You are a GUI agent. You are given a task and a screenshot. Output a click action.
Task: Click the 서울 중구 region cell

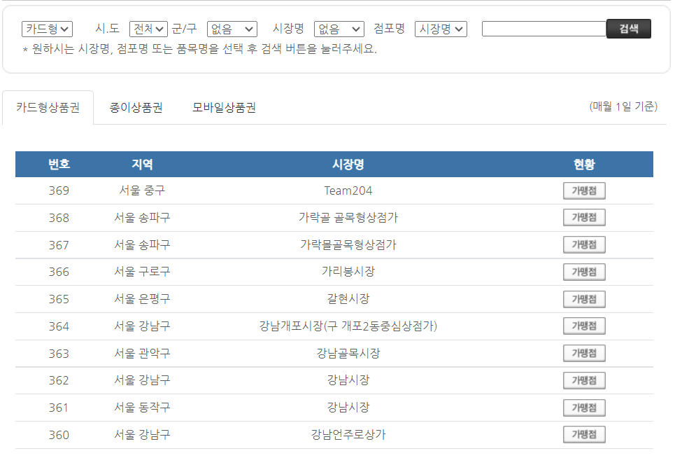(x=142, y=190)
